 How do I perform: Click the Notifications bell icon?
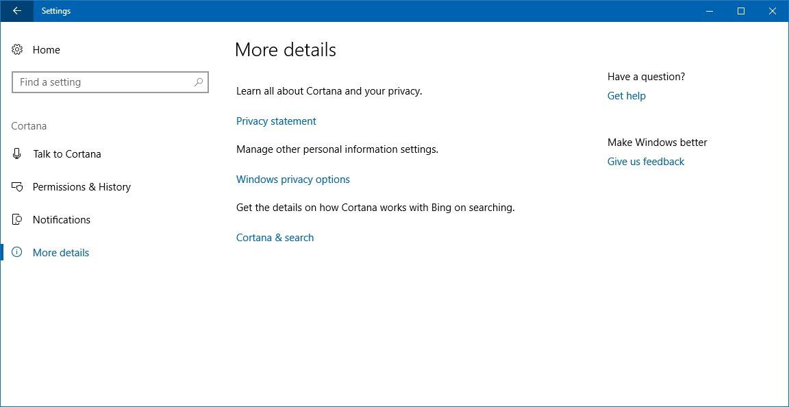[x=16, y=219]
